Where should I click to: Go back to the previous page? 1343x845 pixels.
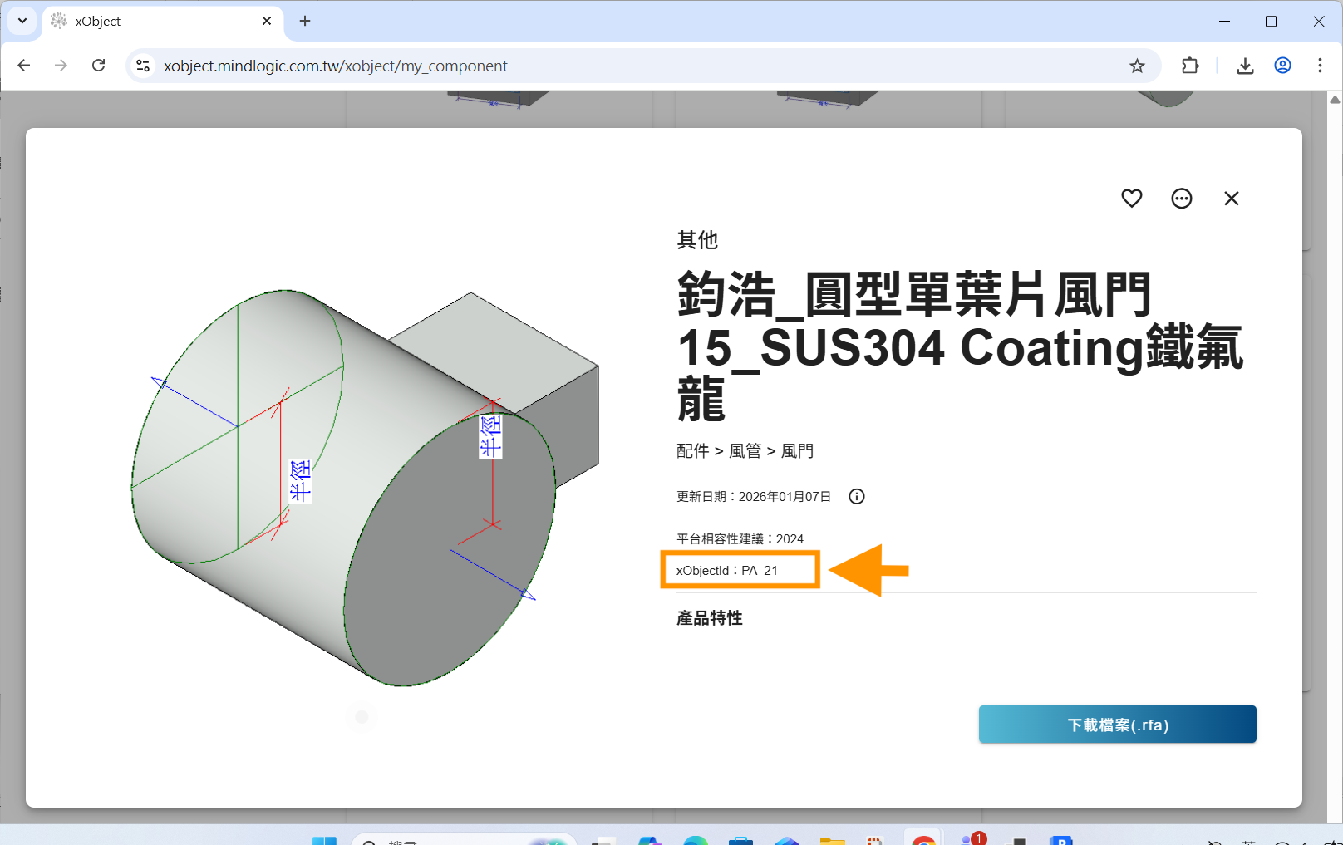point(24,66)
